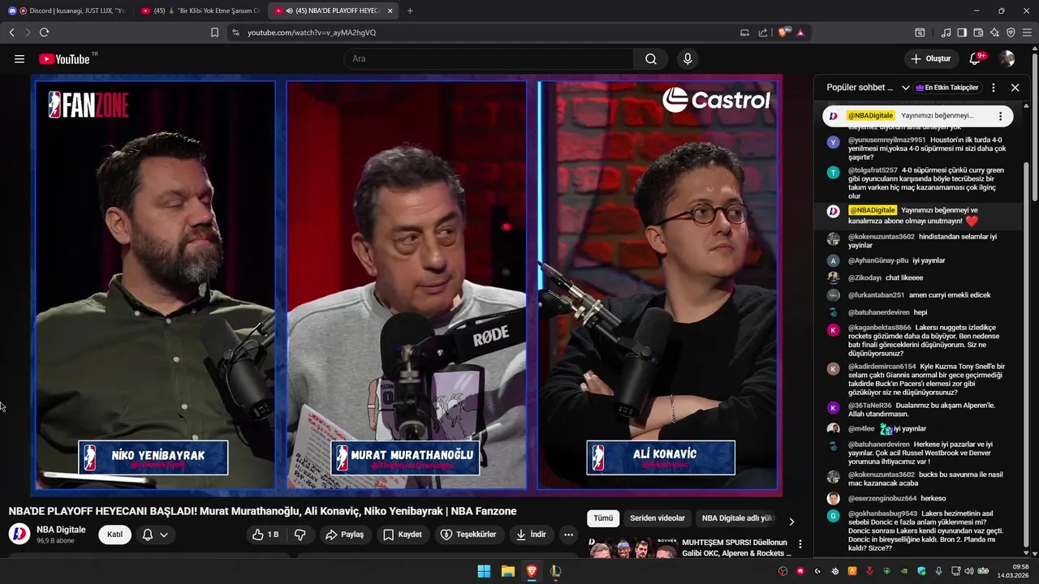Click @kagenbektas8866 chat username

880,328
